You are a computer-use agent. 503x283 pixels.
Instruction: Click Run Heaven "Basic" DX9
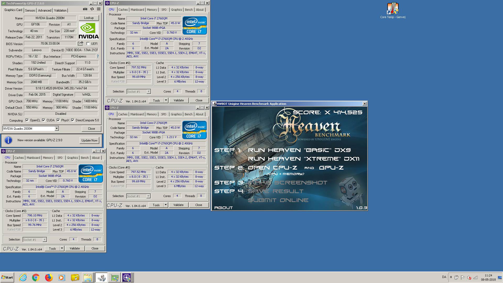(299, 150)
